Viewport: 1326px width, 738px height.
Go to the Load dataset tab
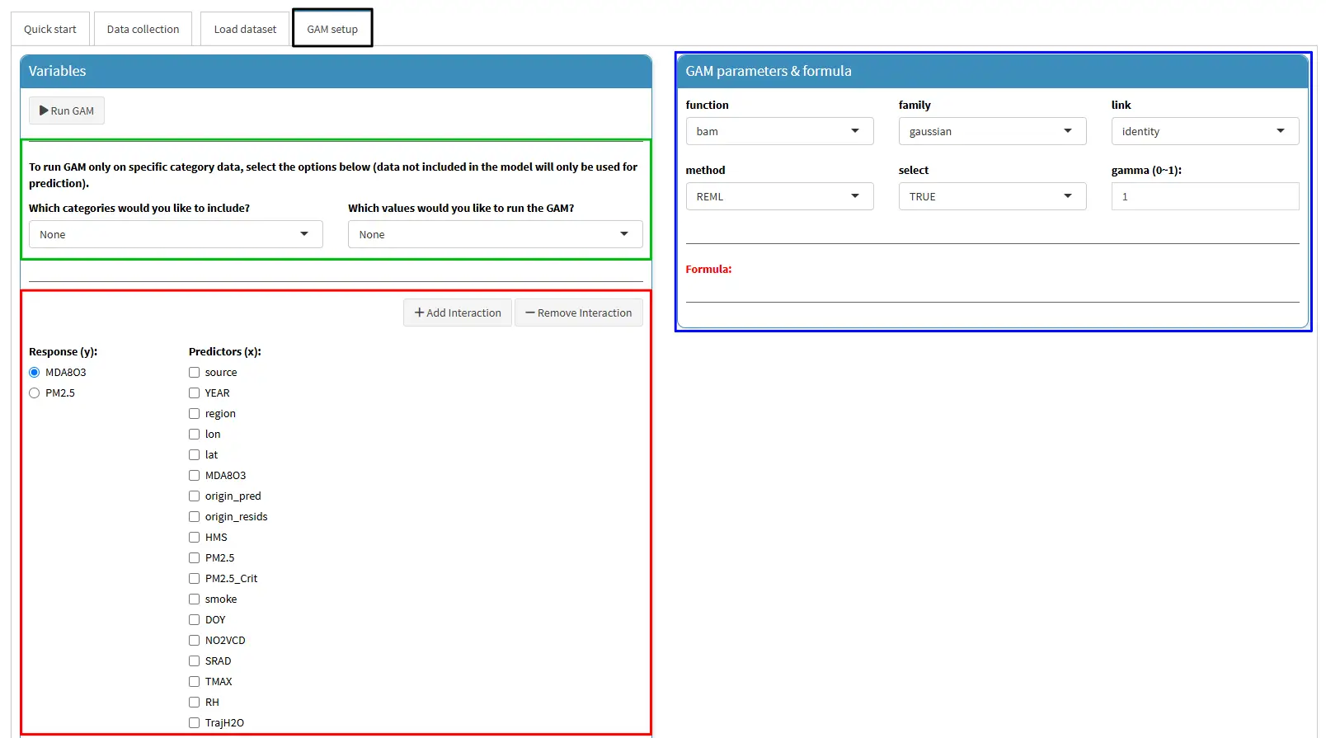click(245, 29)
